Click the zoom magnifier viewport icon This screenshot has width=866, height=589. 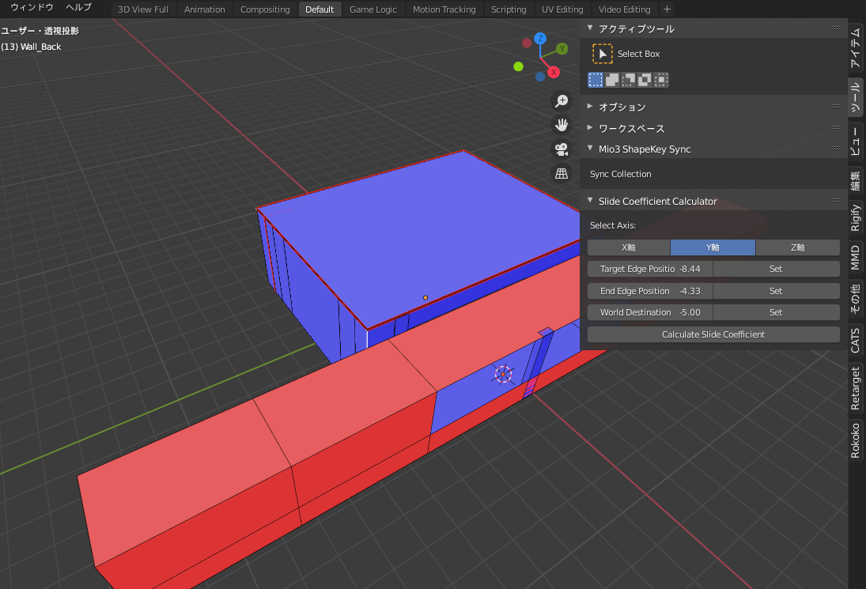(562, 101)
